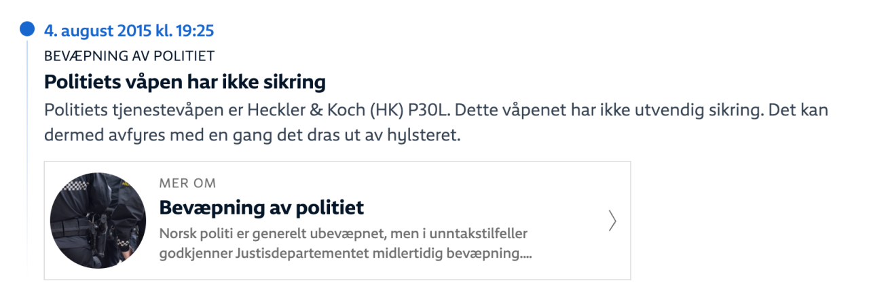Click the 'MER OM' label
The height and width of the screenshot is (308, 869).
tap(187, 184)
